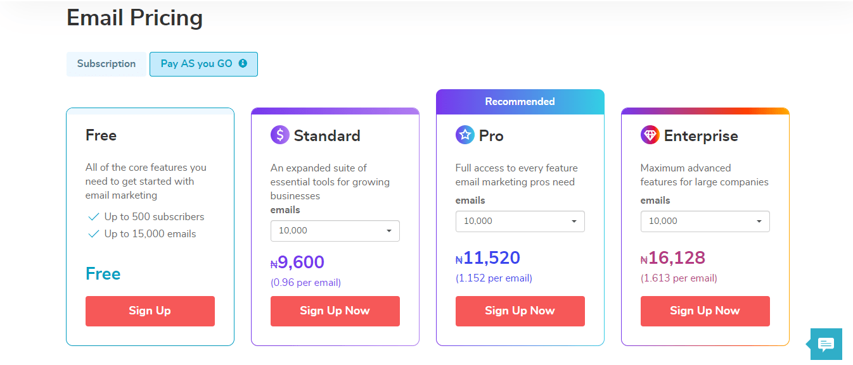Open the live chat widget
This screenshot has height=365, width=853.
826,344
